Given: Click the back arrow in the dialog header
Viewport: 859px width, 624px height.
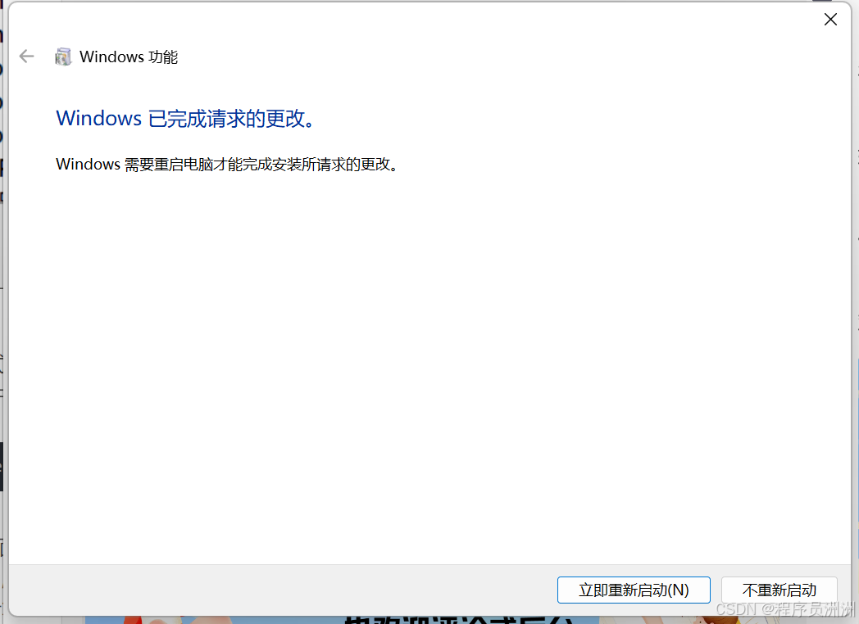Looking at the screenshot, I should (x=27, y=57).
